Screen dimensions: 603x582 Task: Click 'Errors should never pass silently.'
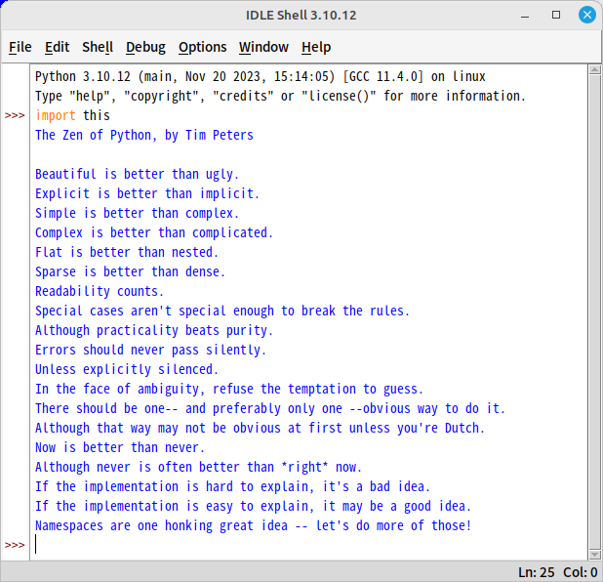(150, 350)
